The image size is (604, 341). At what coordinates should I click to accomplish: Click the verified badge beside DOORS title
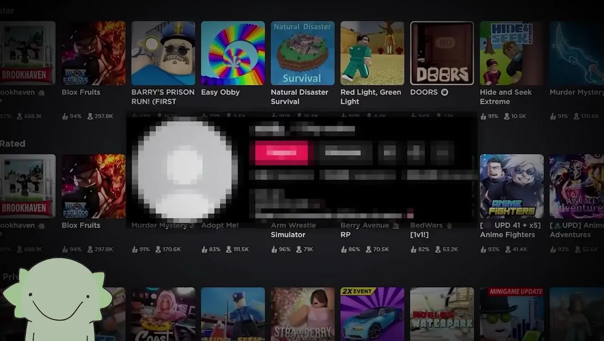click(444, 92)
